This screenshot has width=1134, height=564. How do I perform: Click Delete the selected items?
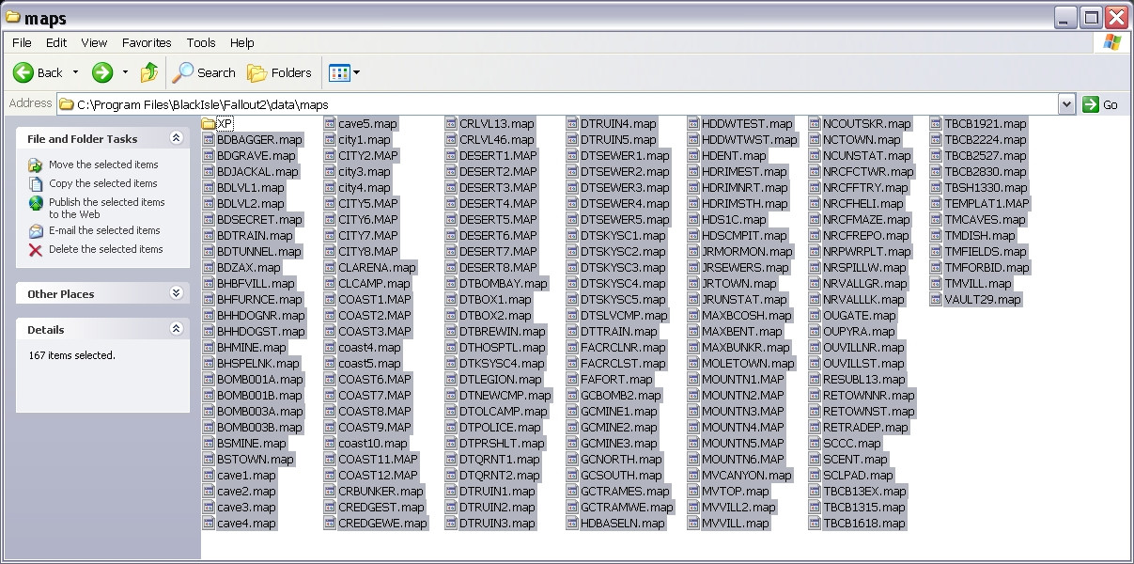[x=106, y=249]
